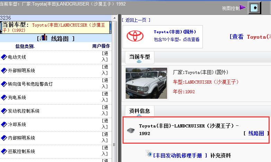Click the left panel scrollbar up arrow

pyautogui.click(x=115, y=18)
